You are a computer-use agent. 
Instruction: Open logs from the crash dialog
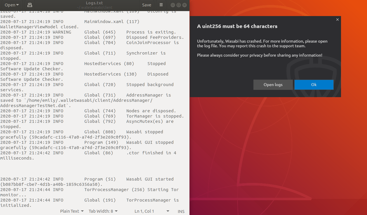(x=273, y=85)
